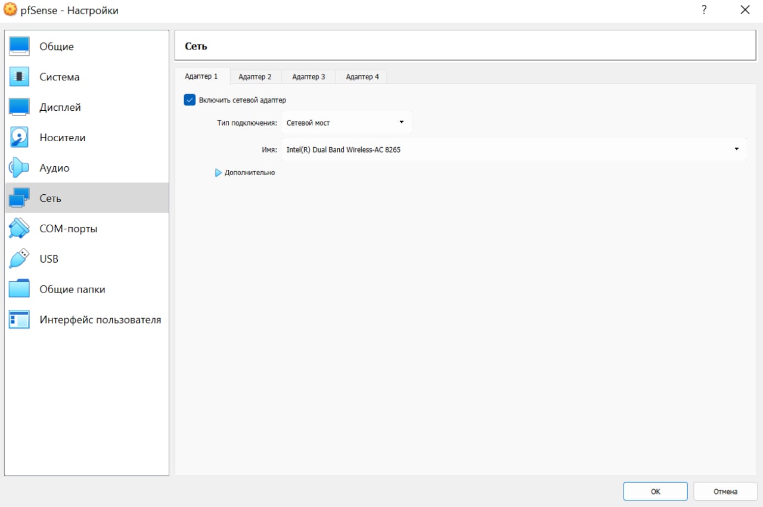Image resolution: width=763 pixels, height=507 pixels.
Task: Switch to the Адаптер 4 tab
Action: pyautogui.click(x=362, y=77)
